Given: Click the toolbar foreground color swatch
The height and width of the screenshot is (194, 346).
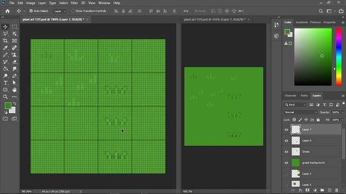Looking at the screenshot, I should (x=8, y=106).
